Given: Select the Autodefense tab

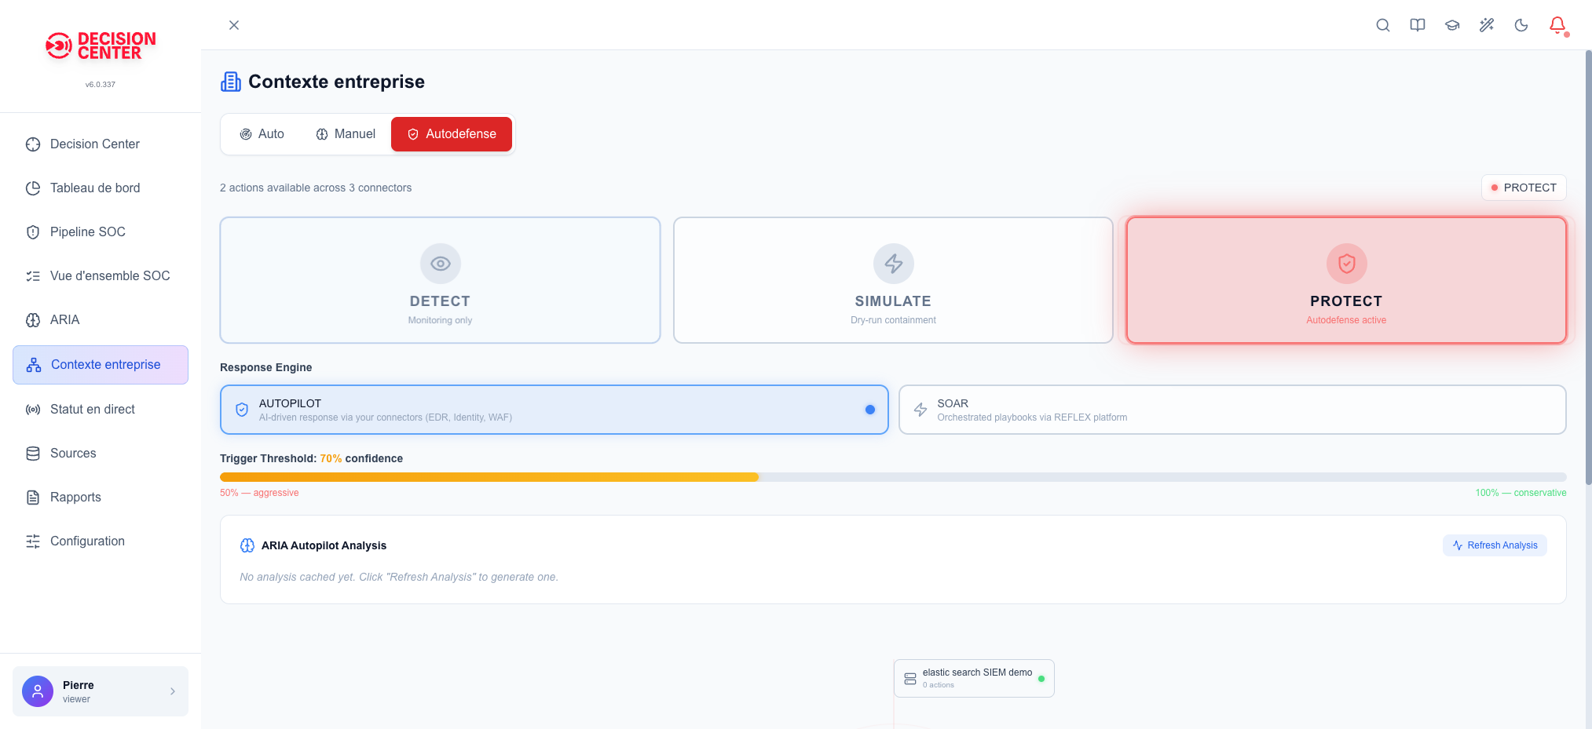Looking at the screenshot, I should click(x=452, y=134).
